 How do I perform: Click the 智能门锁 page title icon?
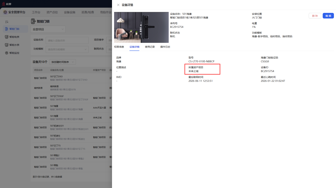point(33,21)
